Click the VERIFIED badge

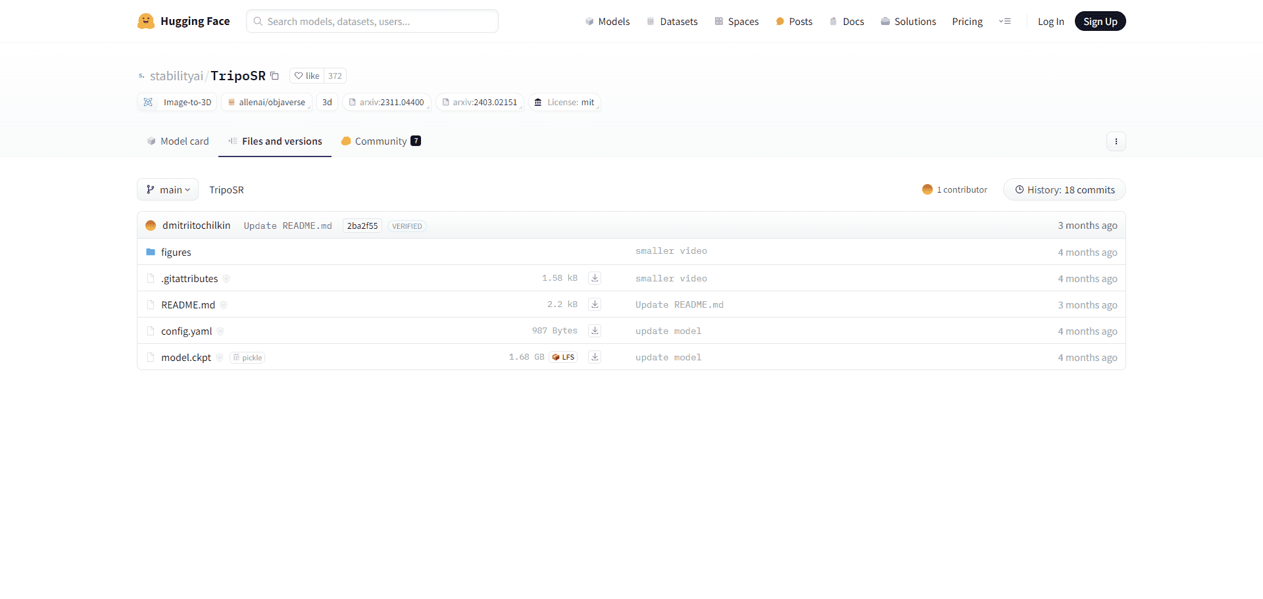(x=407, y=226)
